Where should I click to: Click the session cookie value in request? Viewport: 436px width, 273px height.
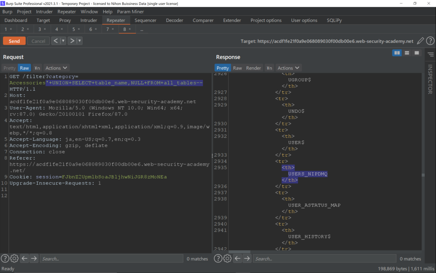[x=114, y=177]
